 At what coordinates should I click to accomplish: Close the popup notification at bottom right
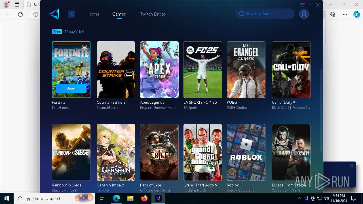point(352,166)
